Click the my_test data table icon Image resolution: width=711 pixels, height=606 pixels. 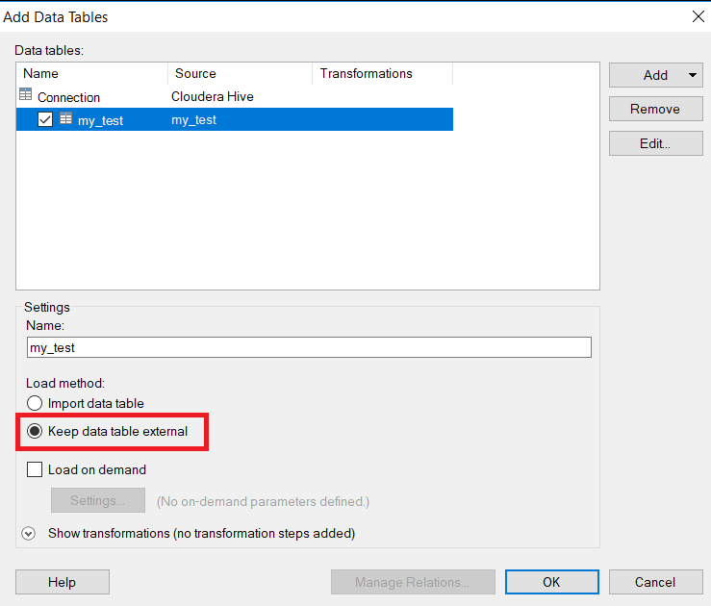click(65, 118)
